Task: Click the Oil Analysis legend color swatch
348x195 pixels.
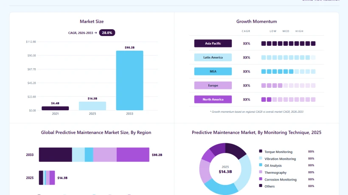Action: [x=261, y=165]
